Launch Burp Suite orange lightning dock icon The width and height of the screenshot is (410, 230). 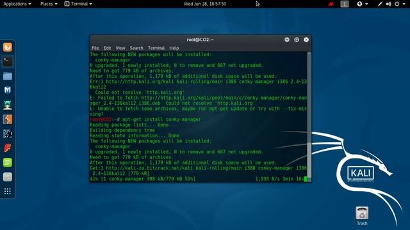tap(7, 119)
